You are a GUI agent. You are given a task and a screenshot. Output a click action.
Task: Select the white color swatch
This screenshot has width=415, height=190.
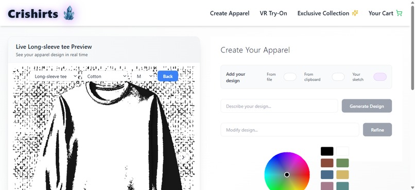pyautogui.click(x=342, y=151)
